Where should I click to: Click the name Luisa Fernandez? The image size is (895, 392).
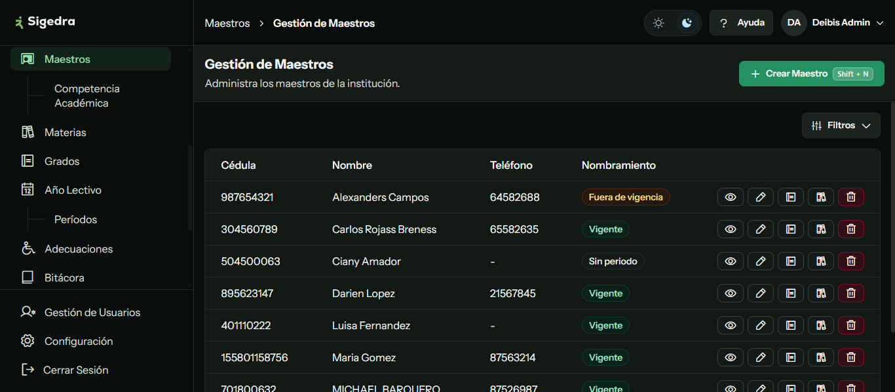pos(371,325)
